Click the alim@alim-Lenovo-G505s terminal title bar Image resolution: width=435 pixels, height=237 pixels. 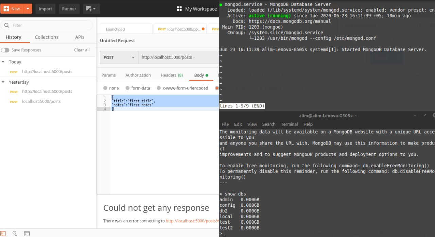tap(328, 116)
